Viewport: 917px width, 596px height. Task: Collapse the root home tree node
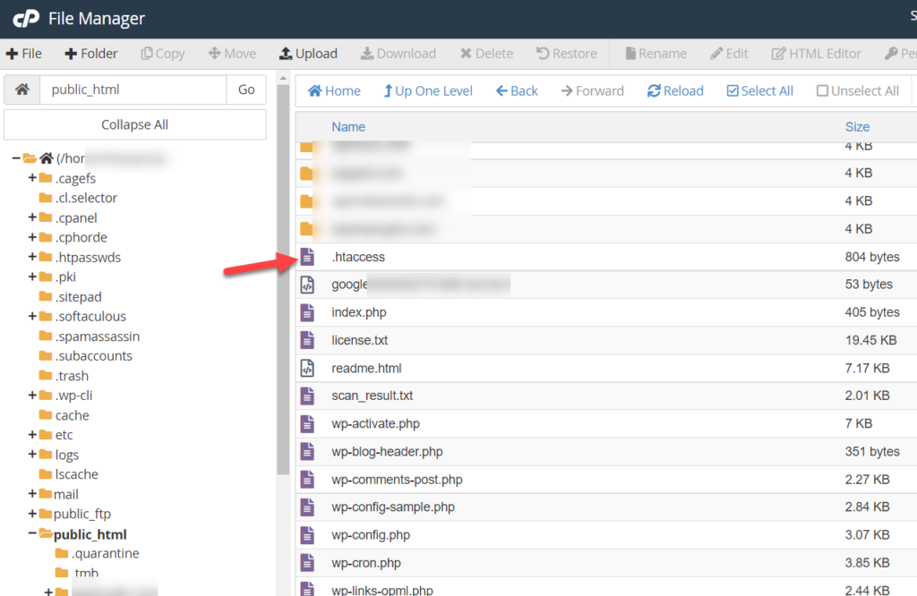pos(16,158)
